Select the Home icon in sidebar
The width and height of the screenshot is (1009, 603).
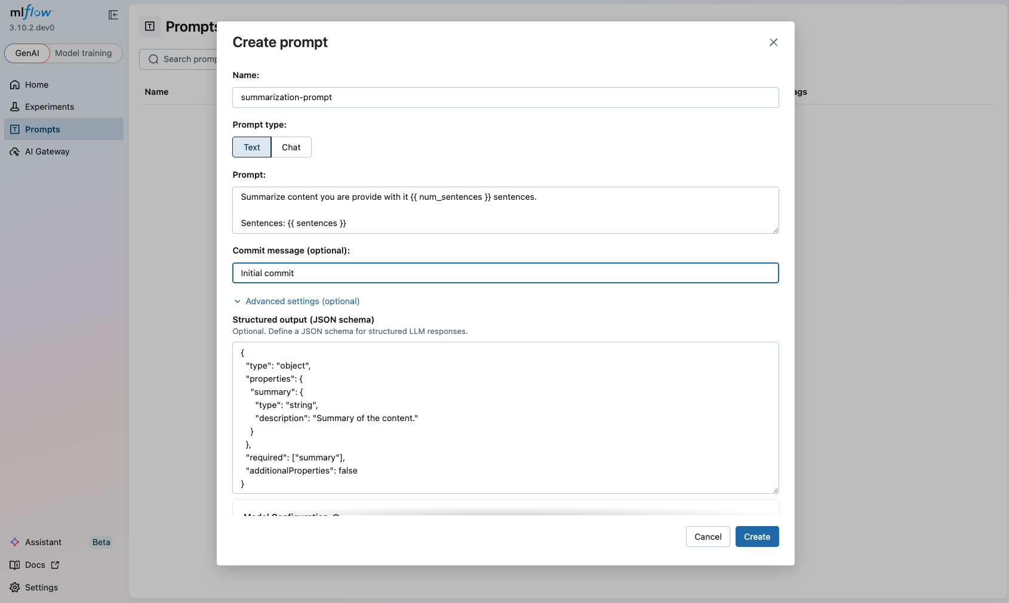pos(14,85)
